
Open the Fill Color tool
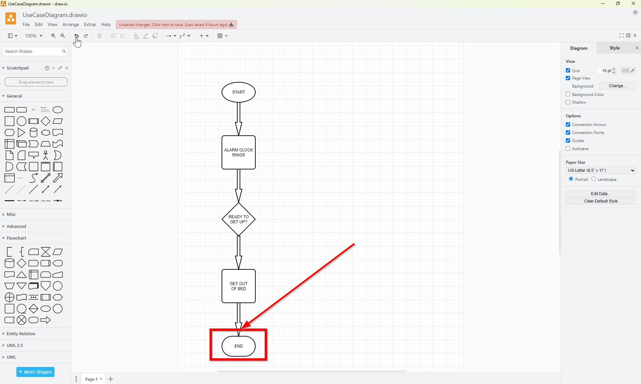tap(136, 36)
